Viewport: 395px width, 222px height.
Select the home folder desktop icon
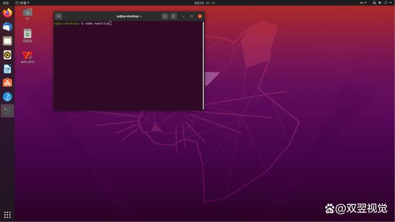pos(27,14)
